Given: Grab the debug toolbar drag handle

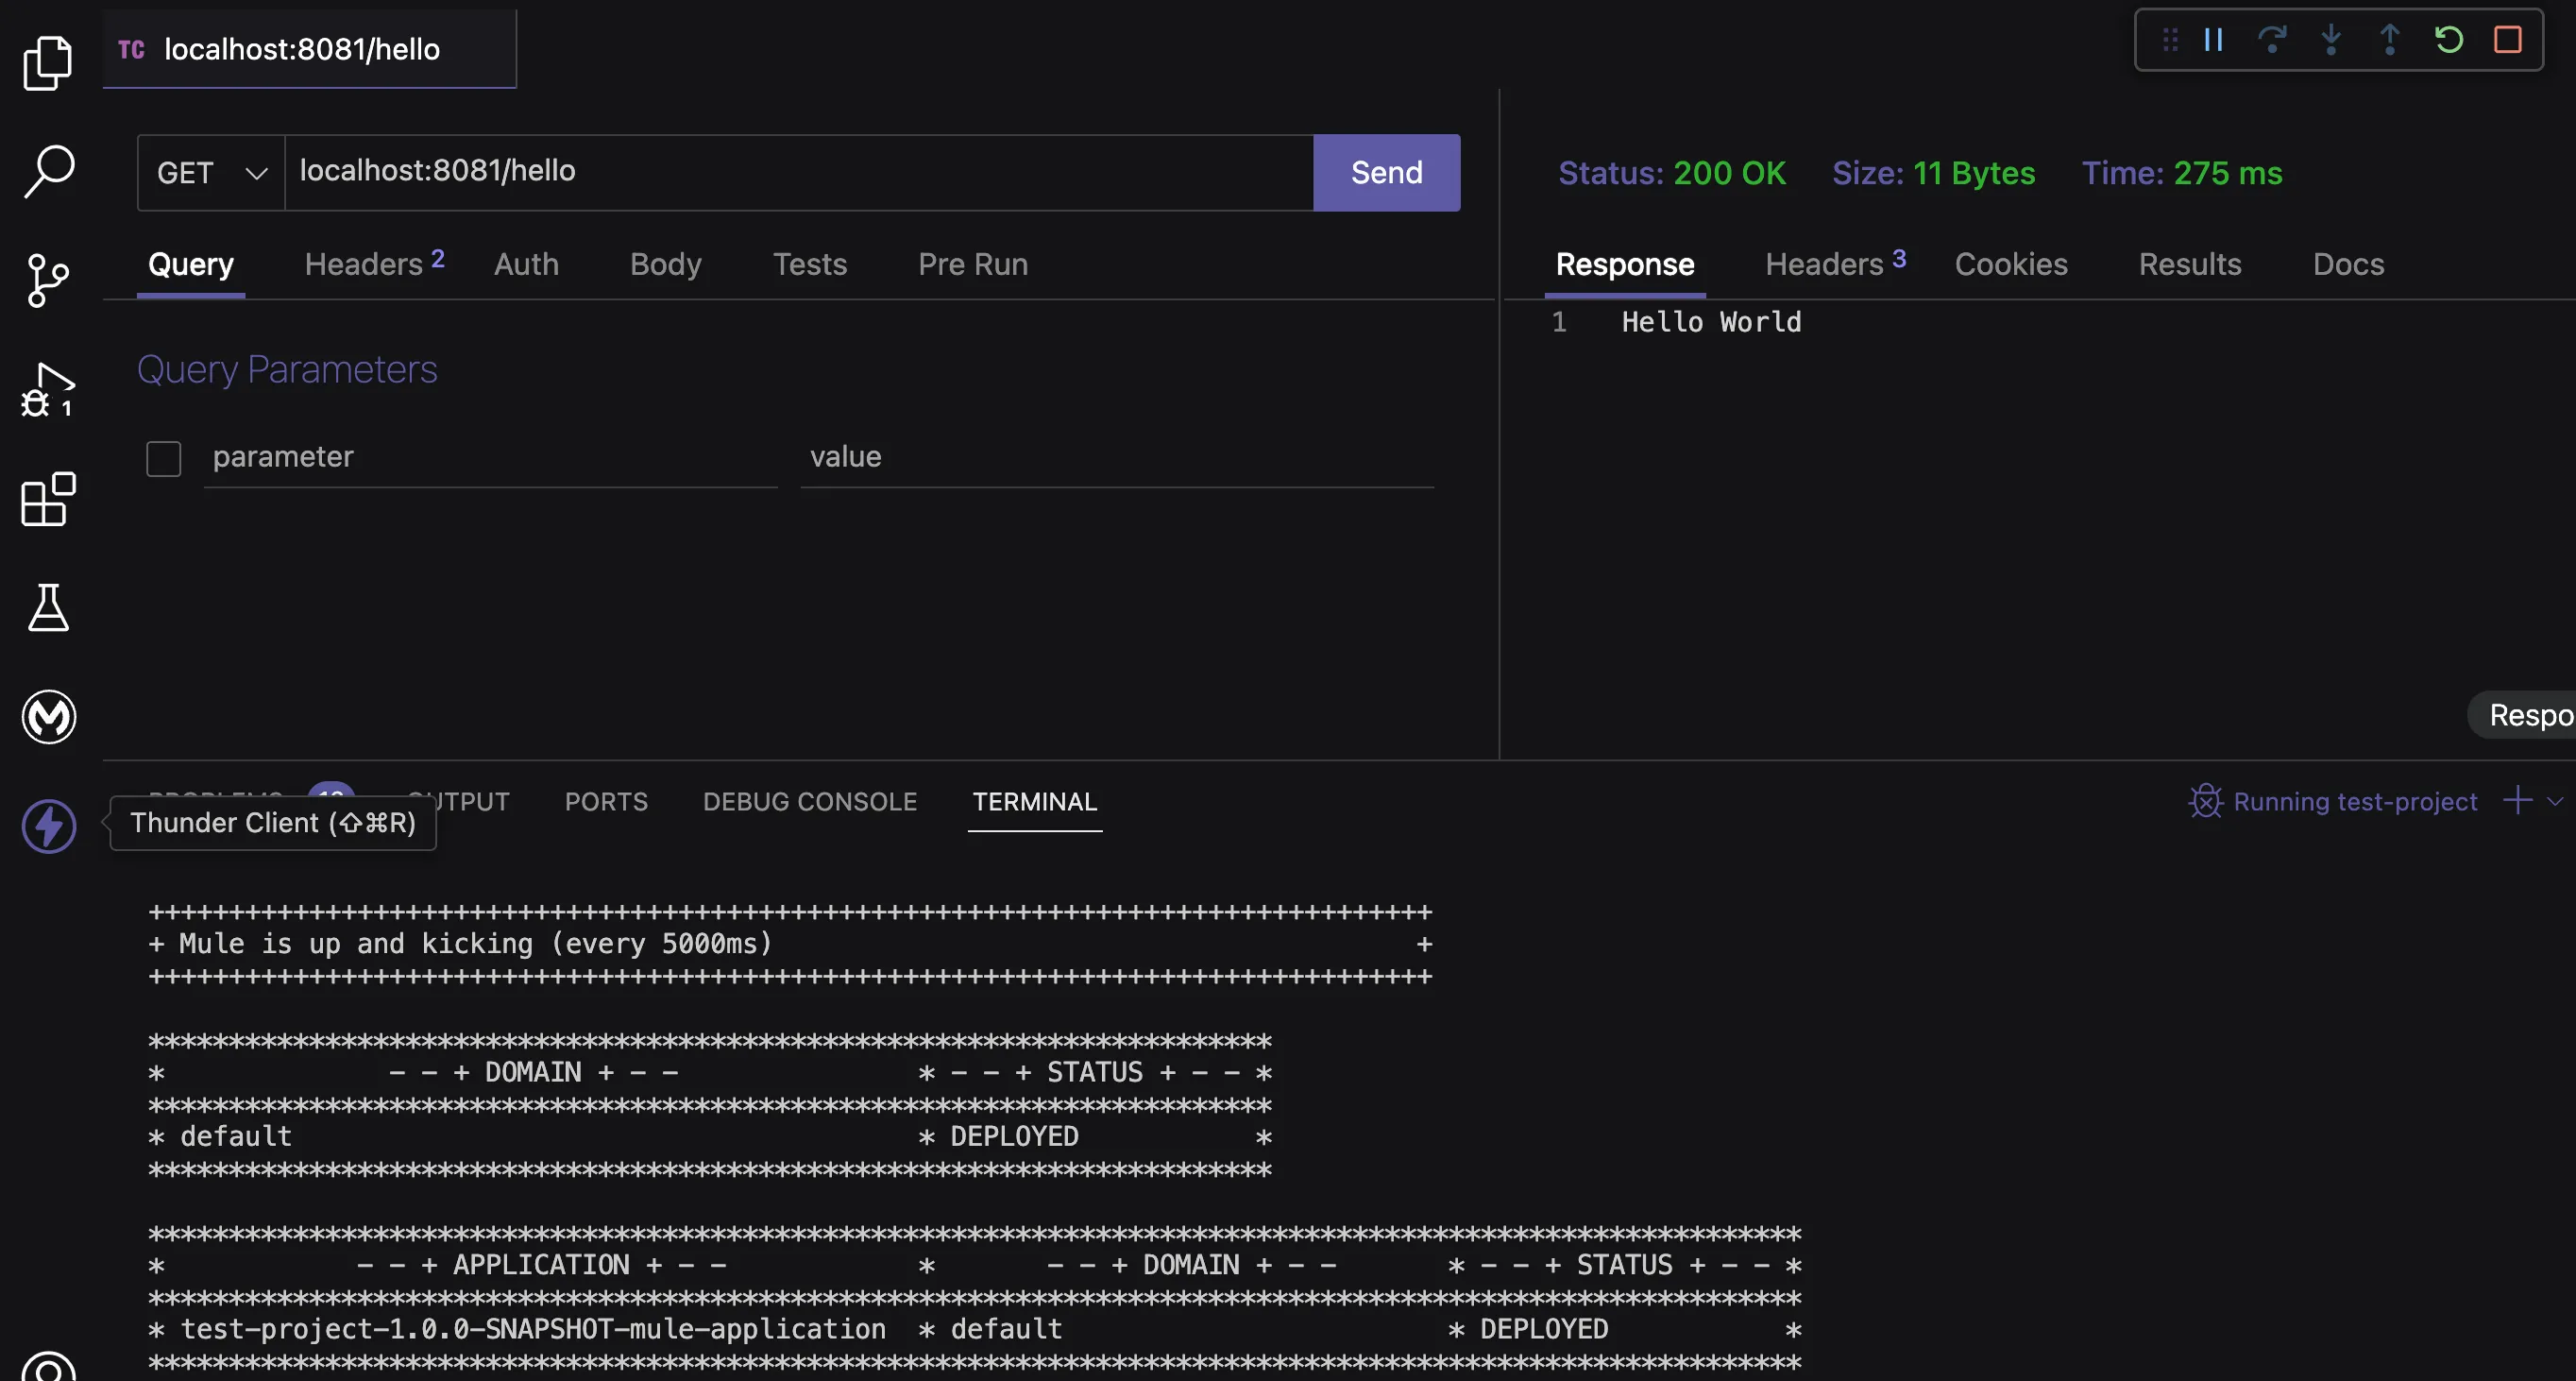Looking at the screenshot, I should pyautogui.click(x=2169, y=40).
